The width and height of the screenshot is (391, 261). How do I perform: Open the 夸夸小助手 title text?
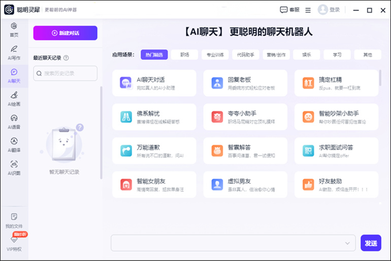[x=242, y=114]
